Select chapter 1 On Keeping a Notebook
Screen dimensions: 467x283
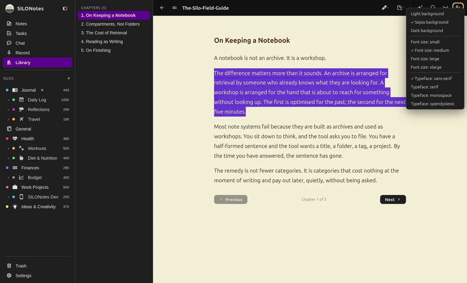pyautogui.click(x=114, y=15)
